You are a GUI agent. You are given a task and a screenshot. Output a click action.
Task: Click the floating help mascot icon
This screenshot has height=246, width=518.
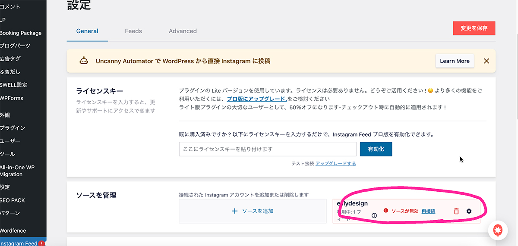tap(498, 230)
